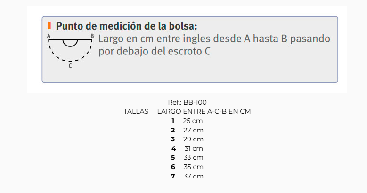This screenshot has width=367, height=193.
Task: Click point A label on the diagram
Action: pyautogui.click(x=49, y=36)
